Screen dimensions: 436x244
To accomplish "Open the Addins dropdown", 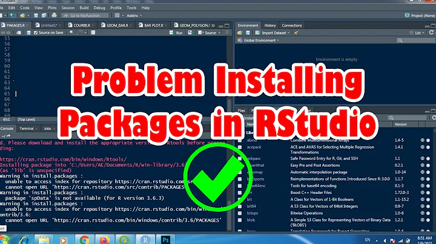I will click(x=134, y=16).
